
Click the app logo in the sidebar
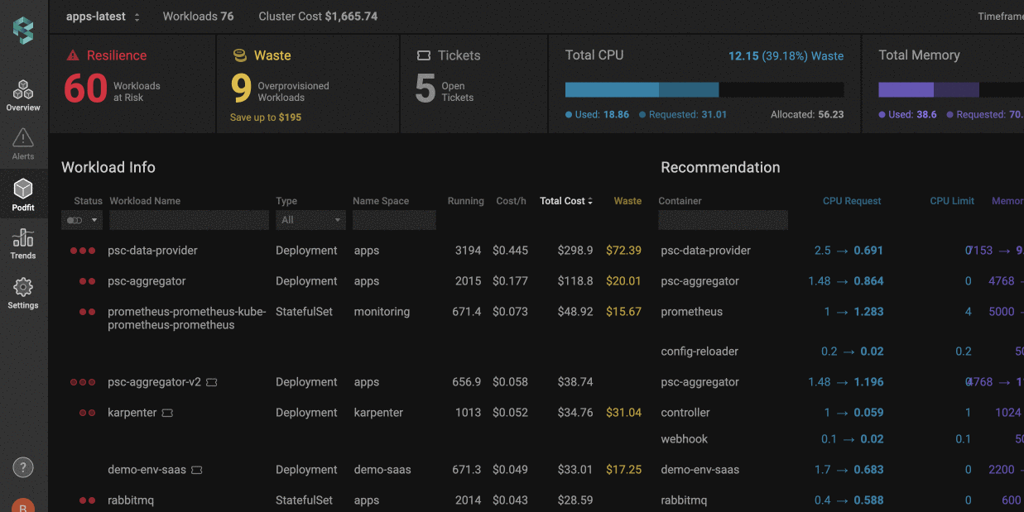(x=23, y=31)
